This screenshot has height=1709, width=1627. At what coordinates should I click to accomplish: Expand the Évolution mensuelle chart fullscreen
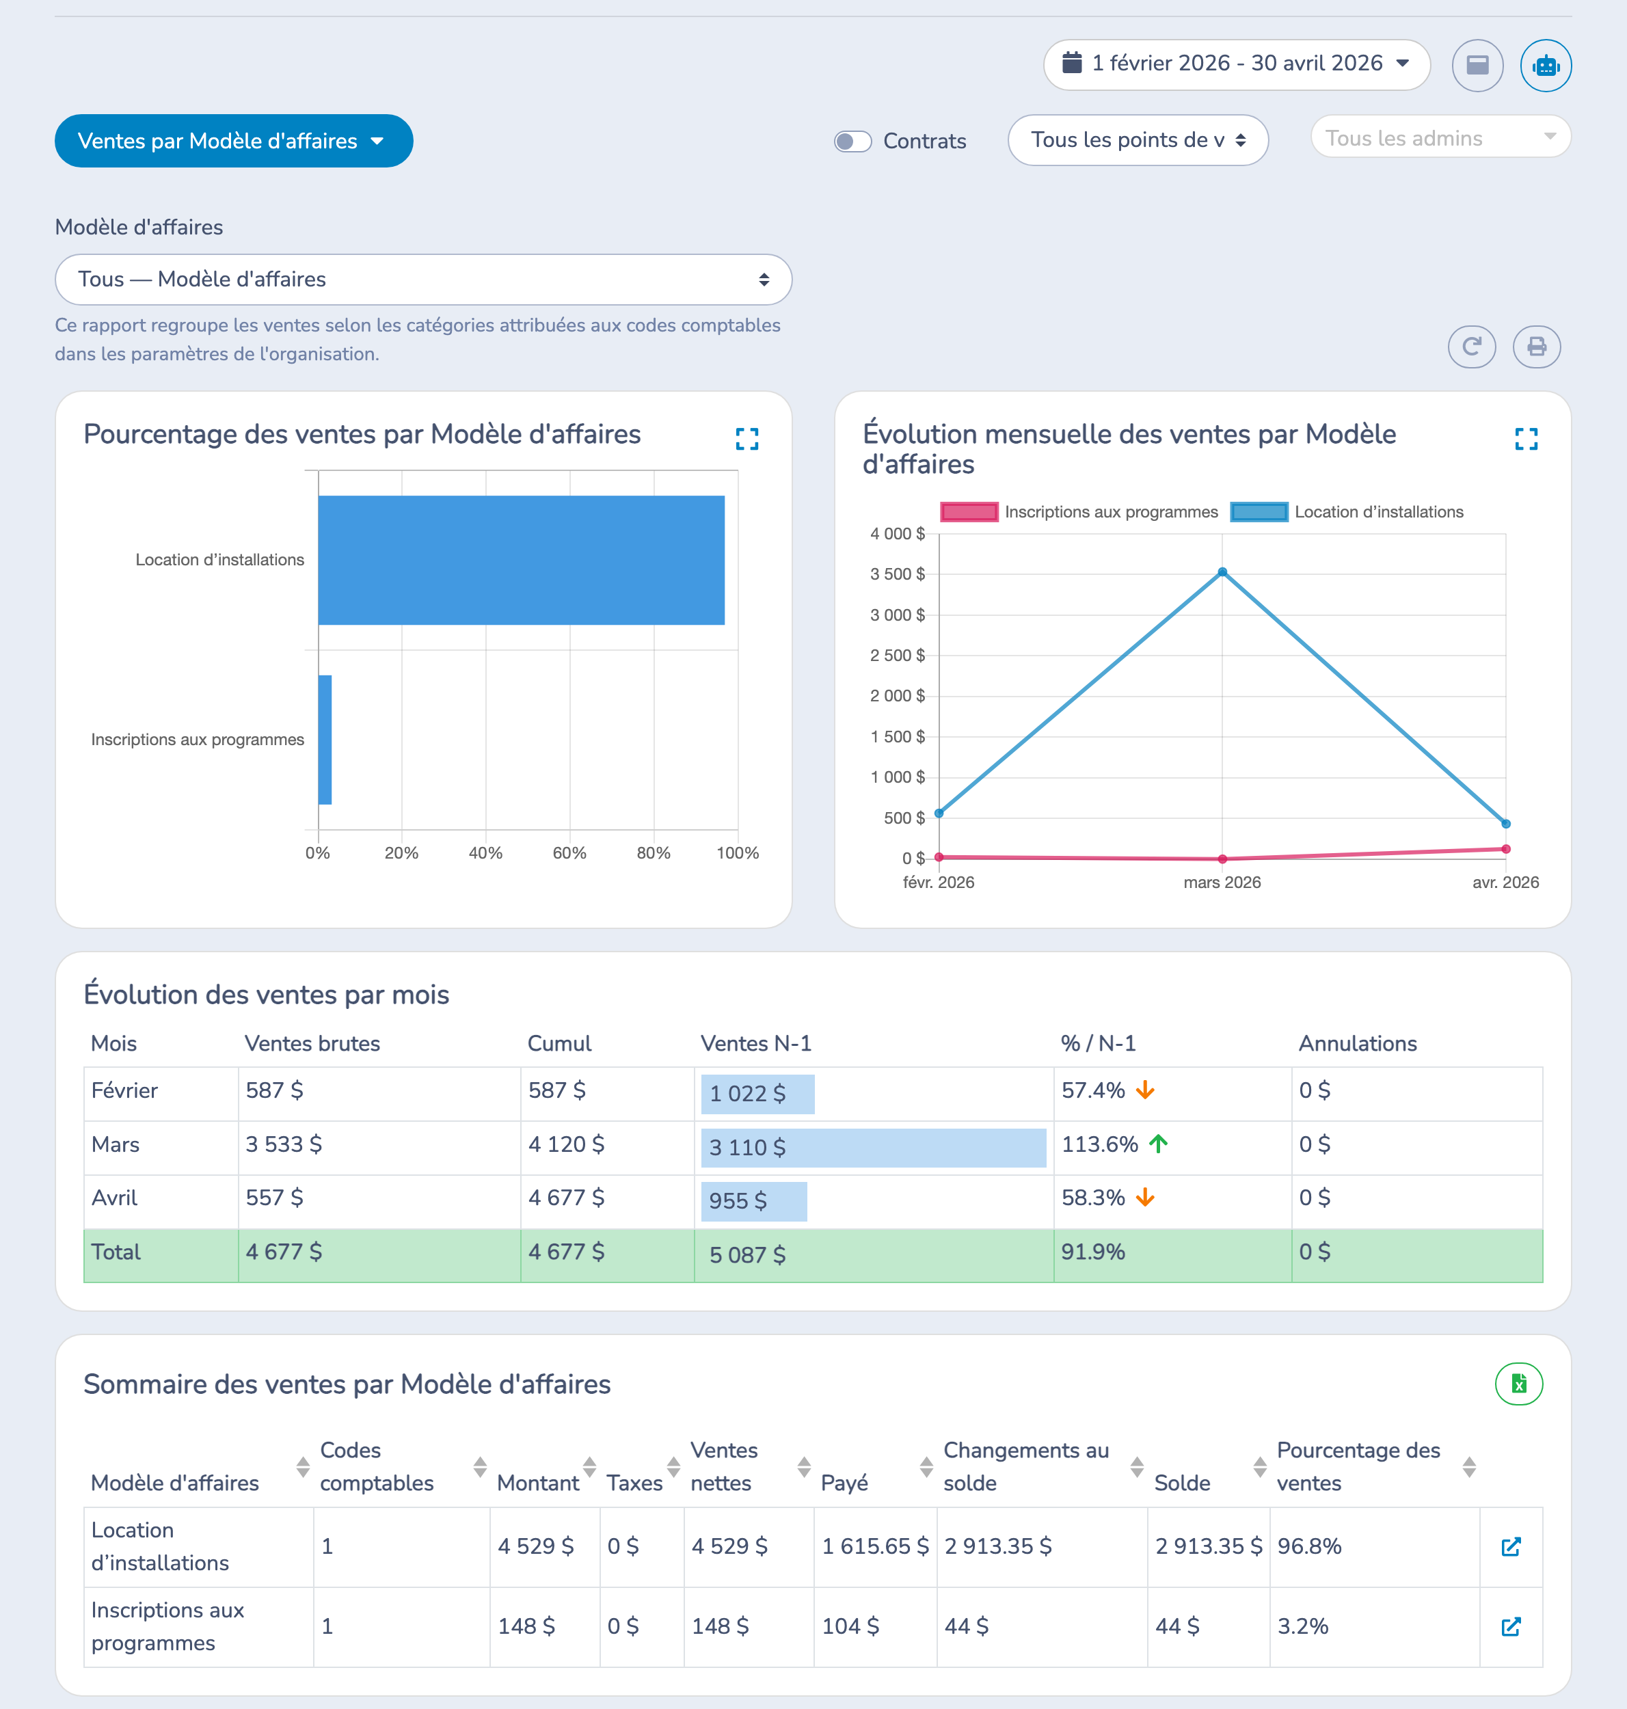(1526, 439)
